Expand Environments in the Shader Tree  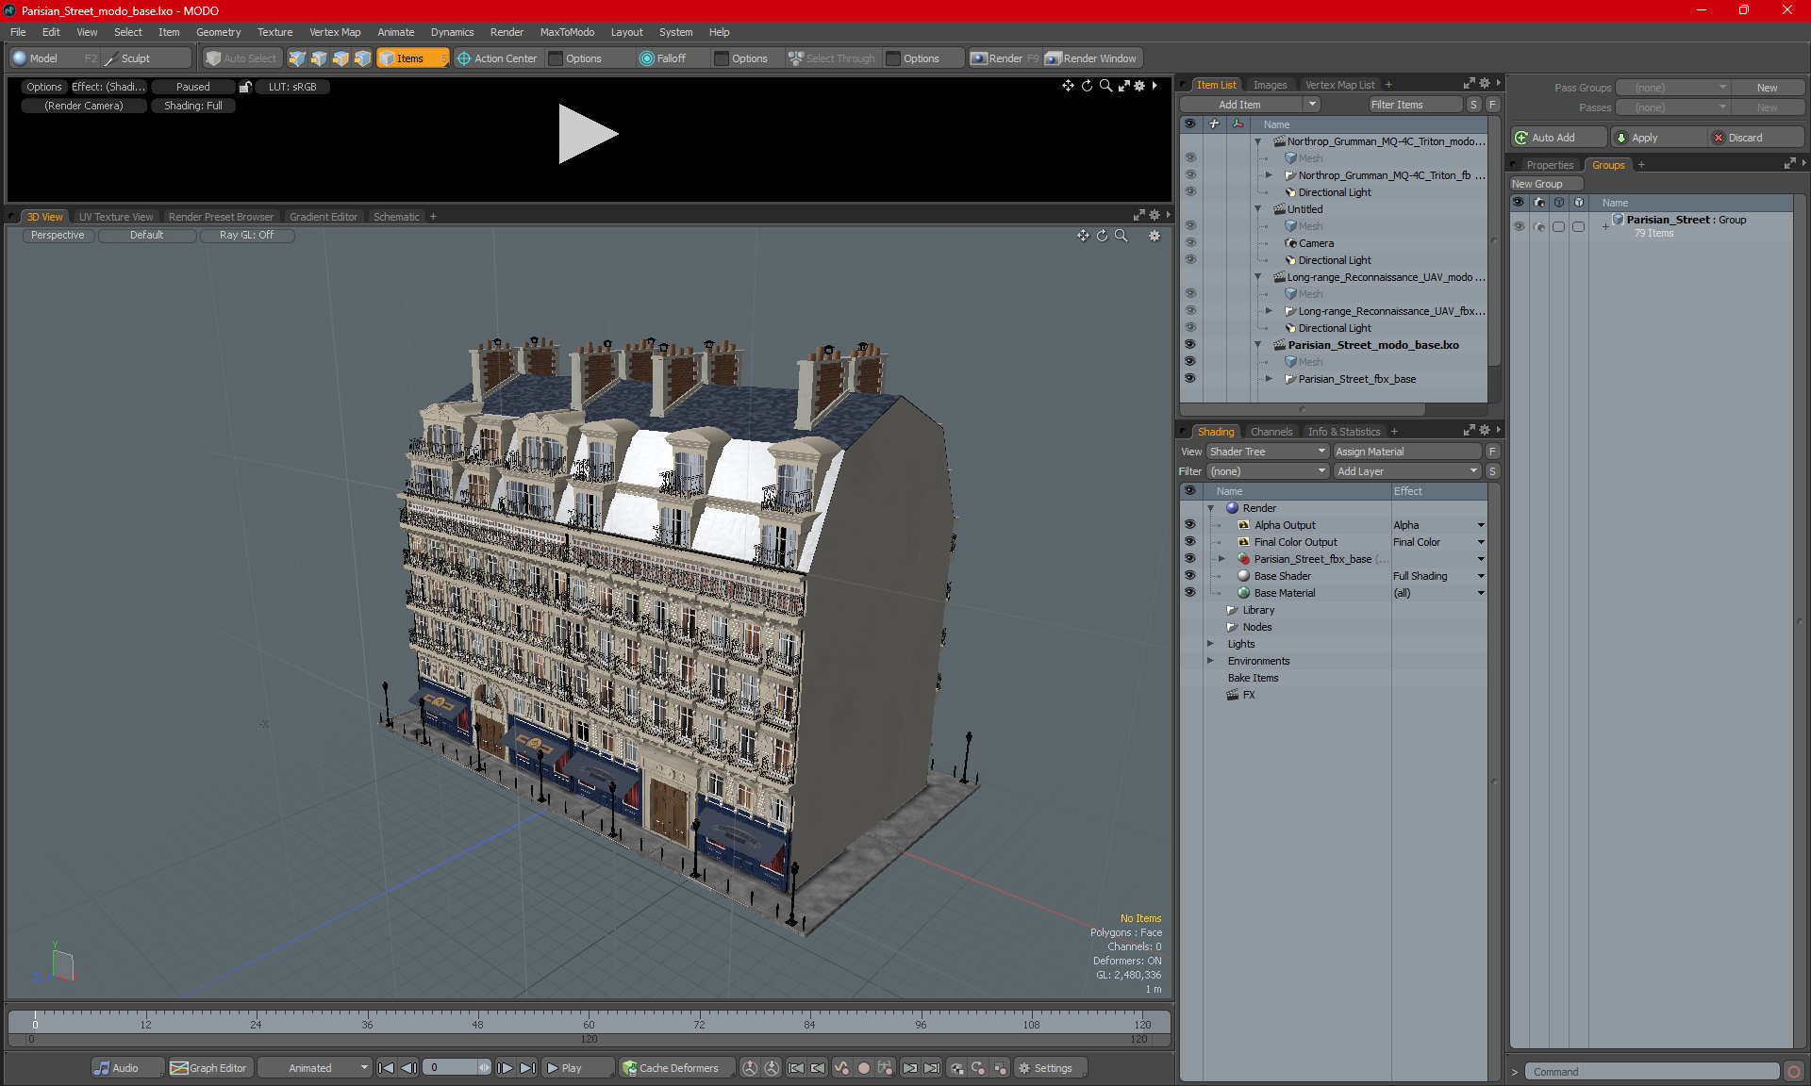click(1211, 661)
